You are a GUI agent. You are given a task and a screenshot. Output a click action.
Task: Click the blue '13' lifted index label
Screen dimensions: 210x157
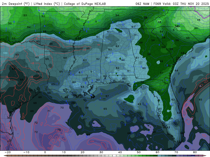(88, 22)
